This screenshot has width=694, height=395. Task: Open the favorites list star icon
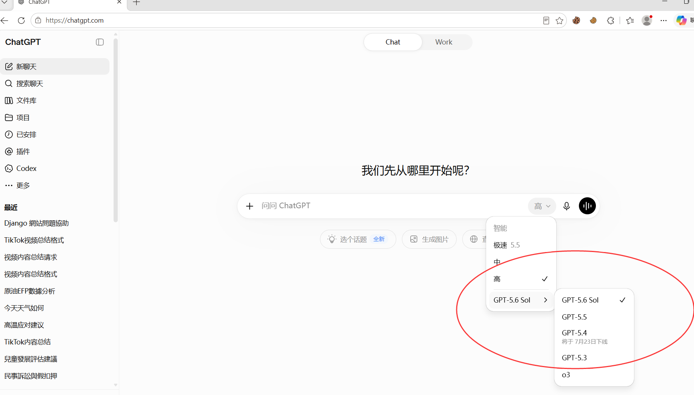tap(630, 20)
